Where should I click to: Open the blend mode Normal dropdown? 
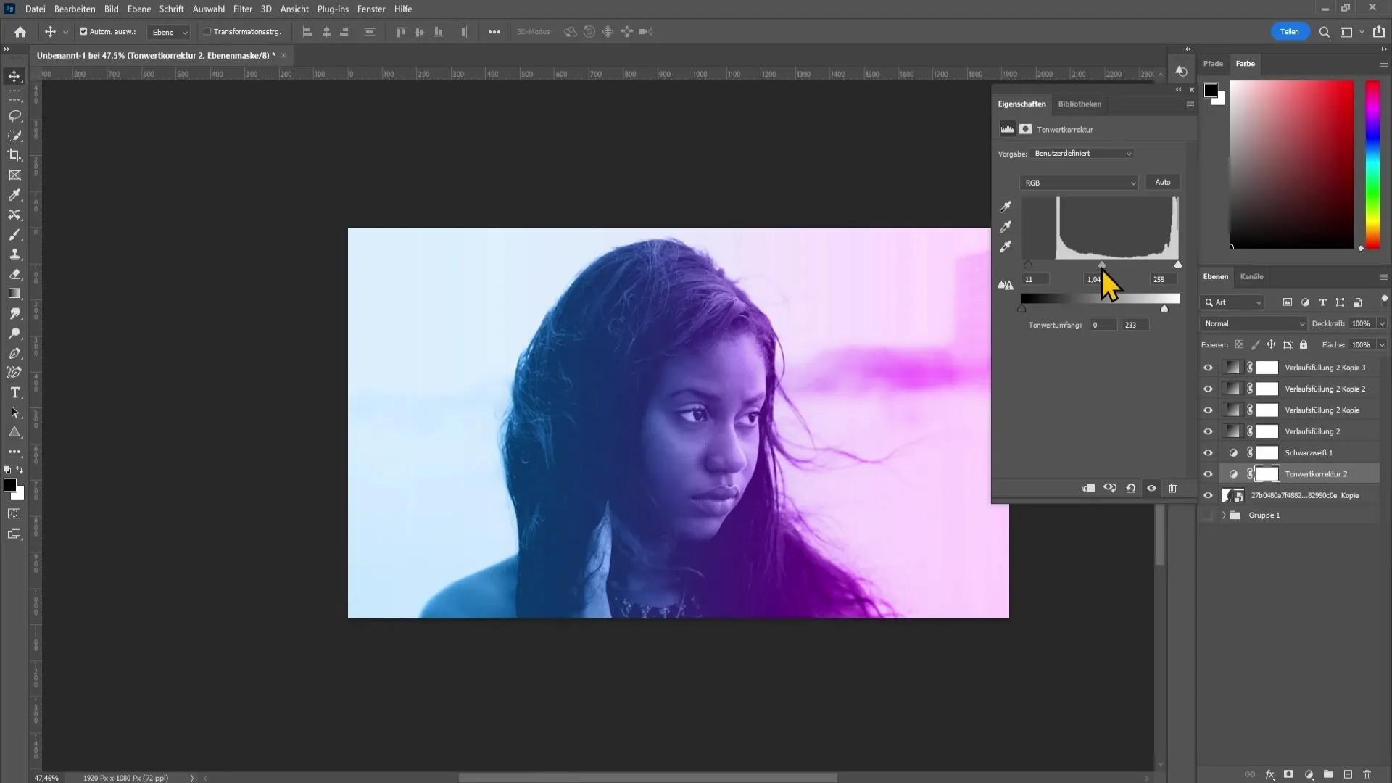tap(1254, 324)
